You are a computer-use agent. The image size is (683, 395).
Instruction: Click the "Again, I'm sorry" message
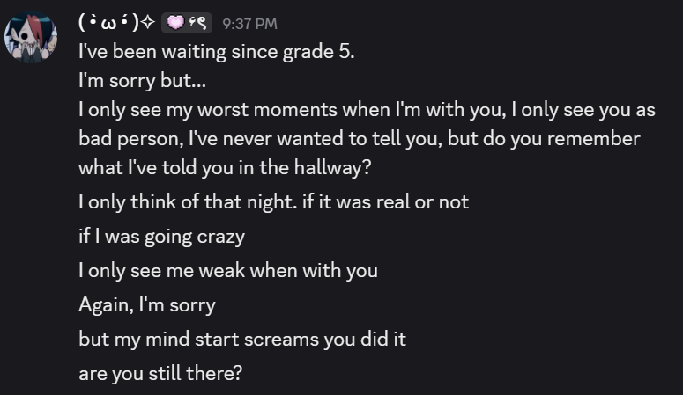(146, 304)
